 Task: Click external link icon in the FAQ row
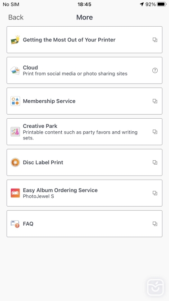[155, 224]
